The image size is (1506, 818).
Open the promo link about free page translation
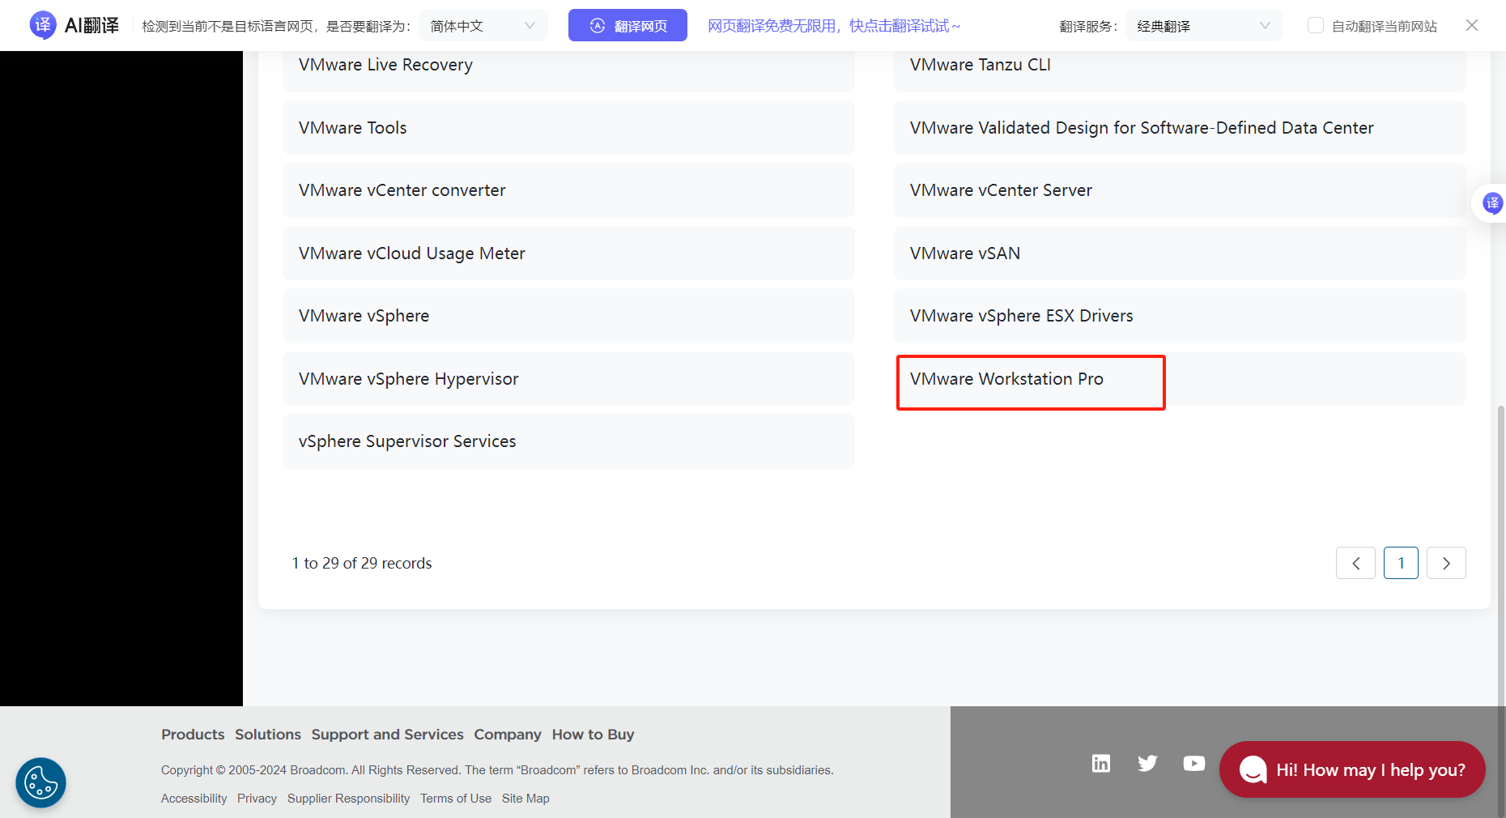(x=834, y=26)
